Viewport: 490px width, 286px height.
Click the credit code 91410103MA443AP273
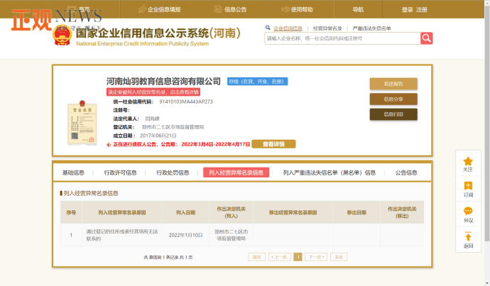[x=186, y=101]
